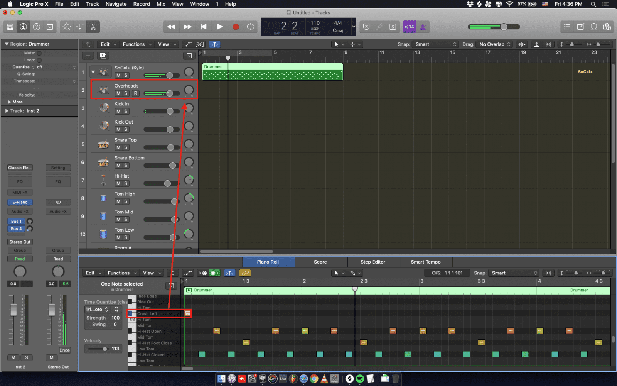This screenshot has width=617, height=386.
Task: Mute the Snare Top track
Action: pos(118,147)
